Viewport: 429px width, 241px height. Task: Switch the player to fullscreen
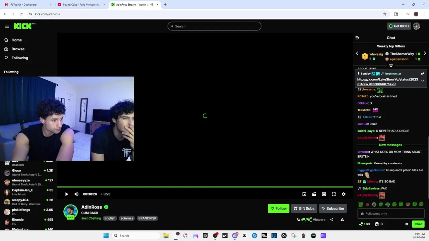tap(334, 194)
